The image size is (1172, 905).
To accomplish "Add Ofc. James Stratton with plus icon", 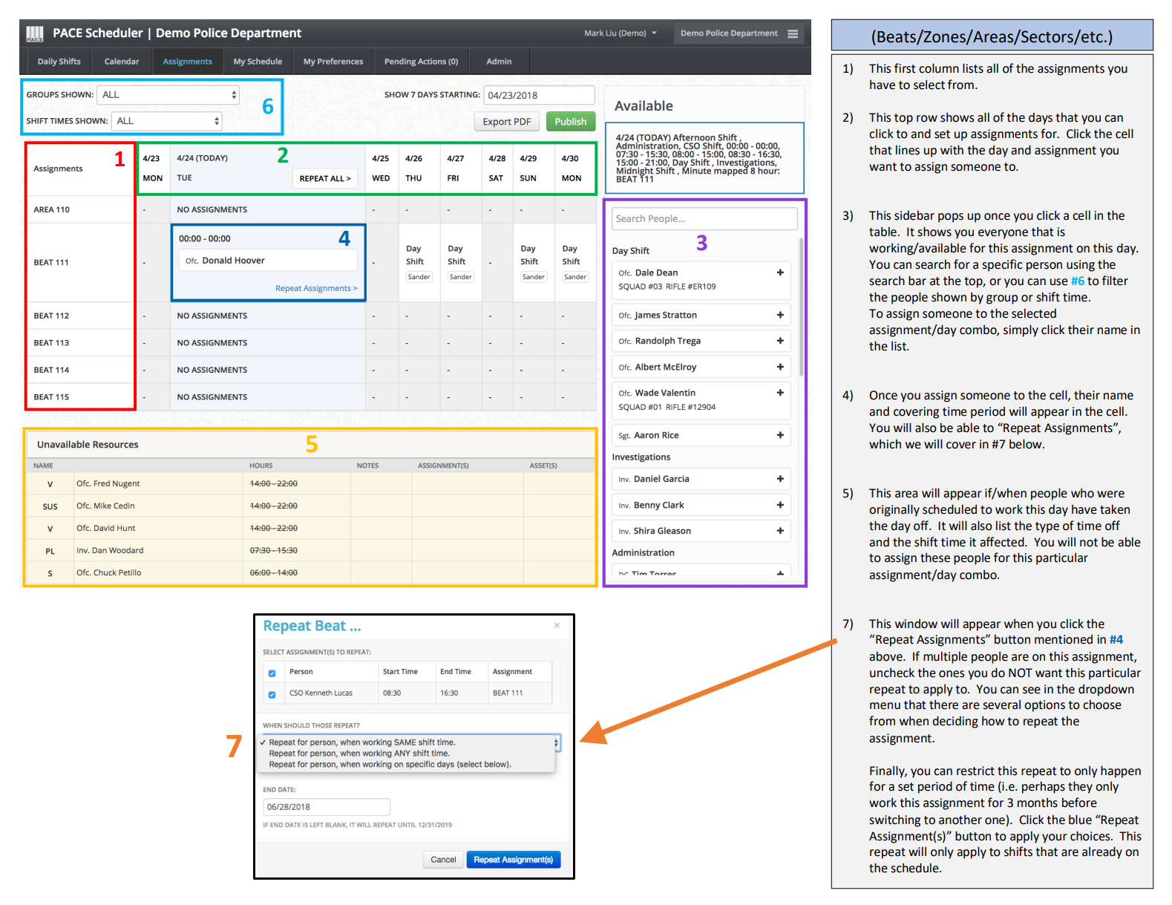I will (780, 315).
